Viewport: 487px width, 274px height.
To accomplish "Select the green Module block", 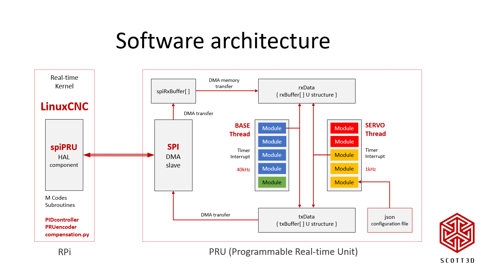I will 272,182.
